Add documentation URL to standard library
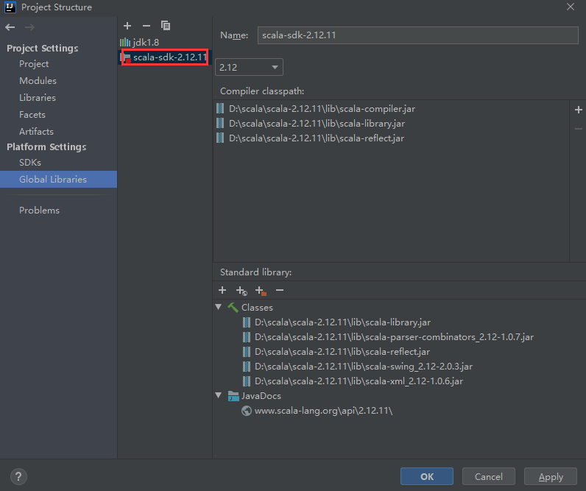This screenshot has height=491, width=586. (x=241, y=290)
